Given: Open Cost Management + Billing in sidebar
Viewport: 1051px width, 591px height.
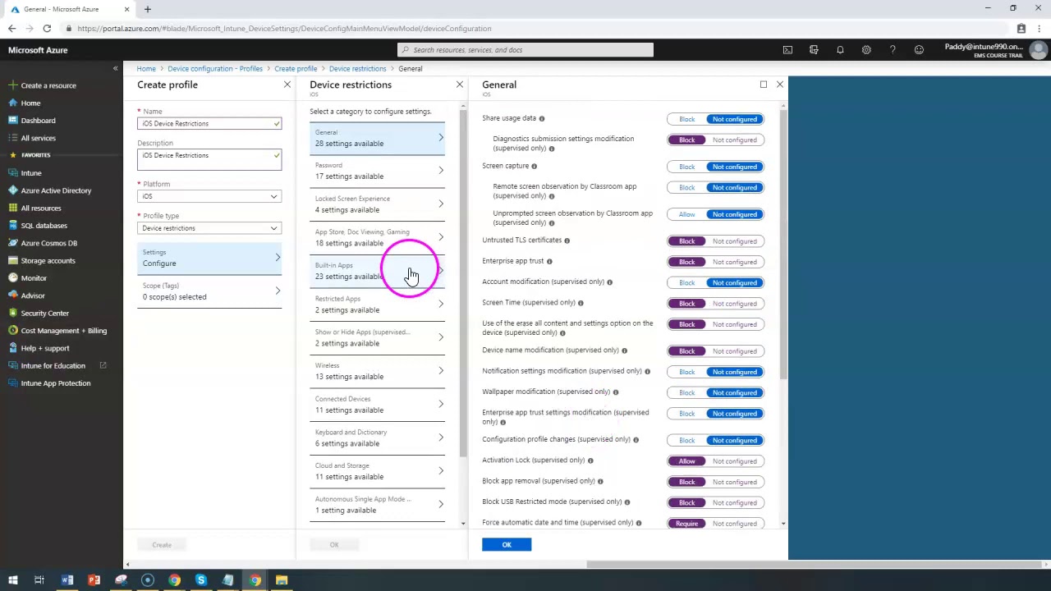Looking at the screenshot, I should (x=64, y=331).
